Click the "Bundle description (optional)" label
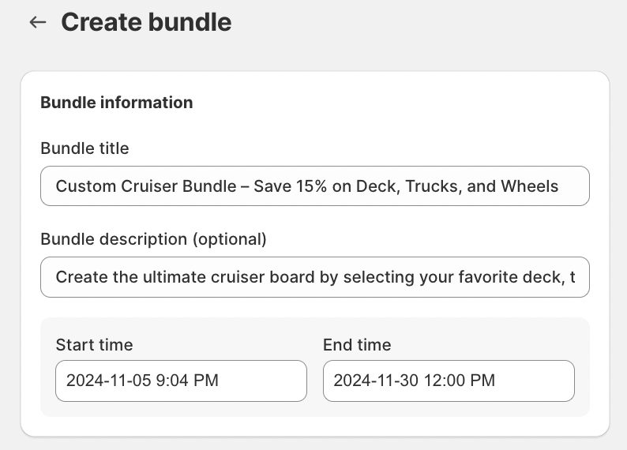 pyautogui.click(x=153, y=238)
